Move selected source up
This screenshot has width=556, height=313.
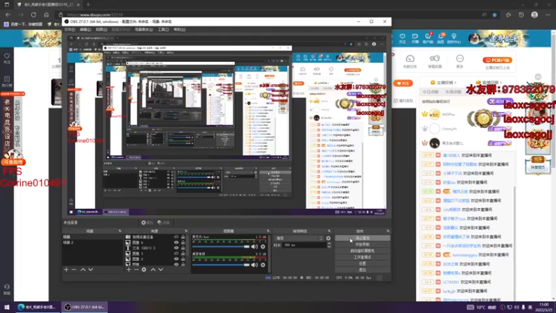pyautogui.click(x=153, y=270)
